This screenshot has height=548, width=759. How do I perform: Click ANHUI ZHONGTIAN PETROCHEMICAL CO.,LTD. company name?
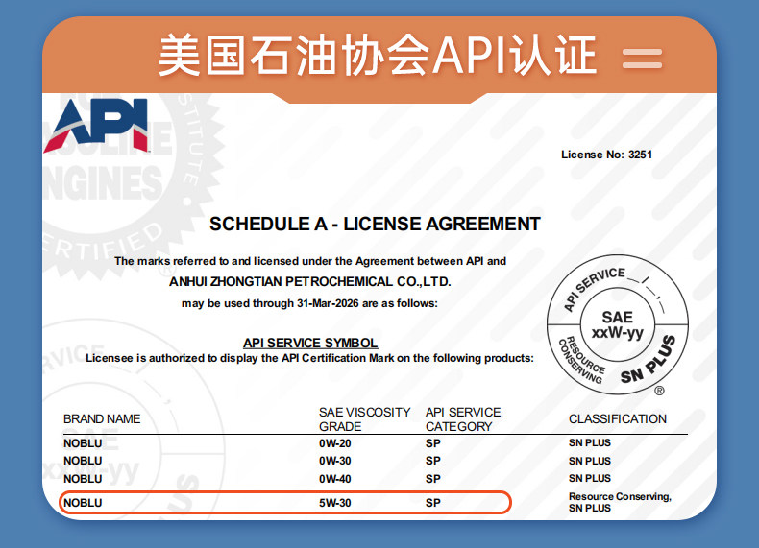pos(309,282)
